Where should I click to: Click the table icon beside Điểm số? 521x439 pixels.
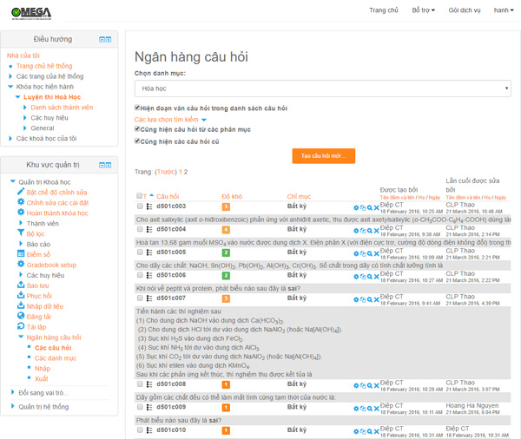tap(21, 253)
